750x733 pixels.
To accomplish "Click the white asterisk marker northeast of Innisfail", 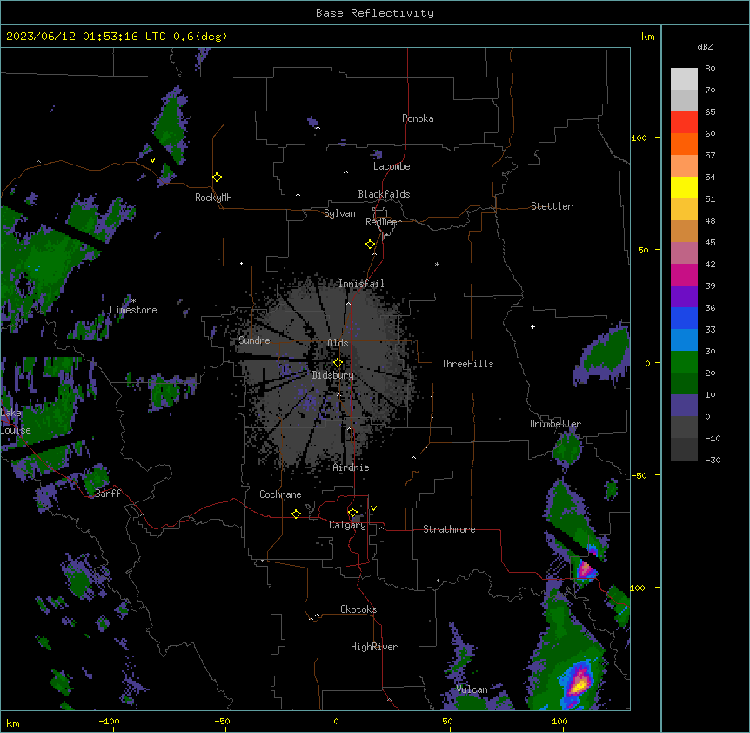I will click(437, 264).
